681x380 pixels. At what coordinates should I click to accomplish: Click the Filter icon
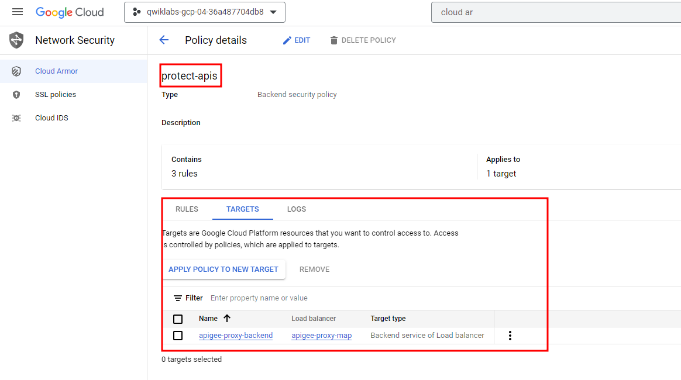point(178,298)
